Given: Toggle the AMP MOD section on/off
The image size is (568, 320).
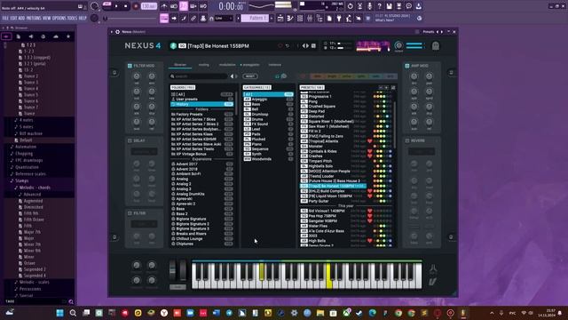Looking at the screenshot, I should coord(407,66).
